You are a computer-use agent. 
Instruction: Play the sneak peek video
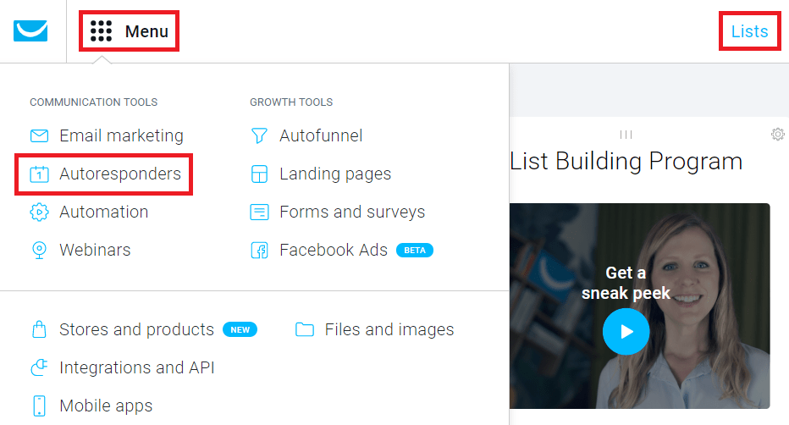[x=626, y=331]
